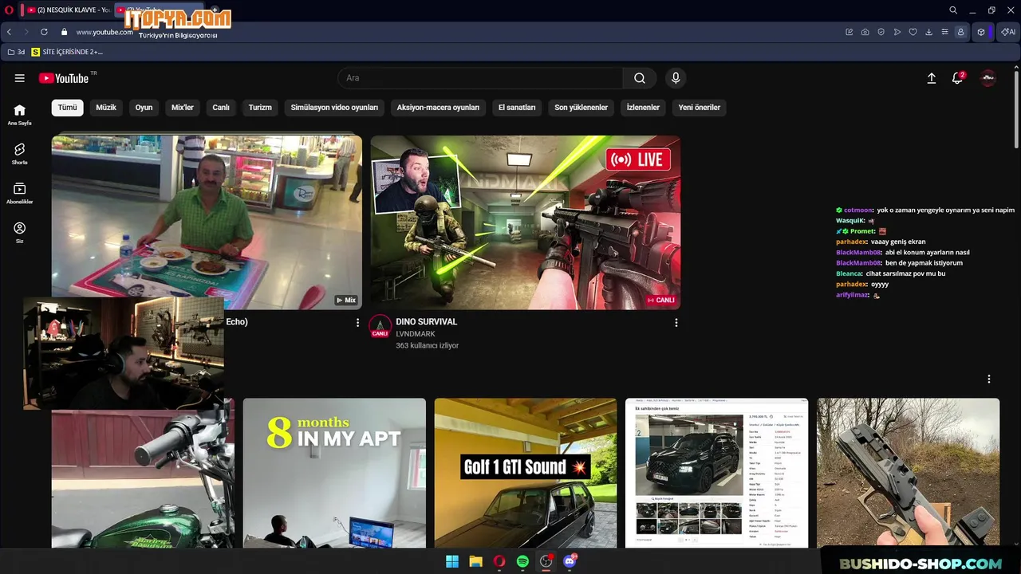The width and height of the screenshot is (1021, 574).
Task: Select the Oyun filter chip
Action: [x=144, y=108]
